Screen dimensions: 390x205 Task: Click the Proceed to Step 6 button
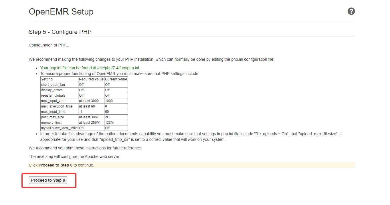coord(48,180)
